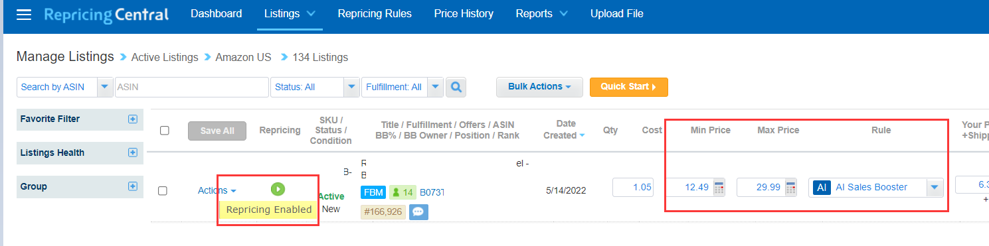Click the green repricing play icon

(x=278, y=189)
